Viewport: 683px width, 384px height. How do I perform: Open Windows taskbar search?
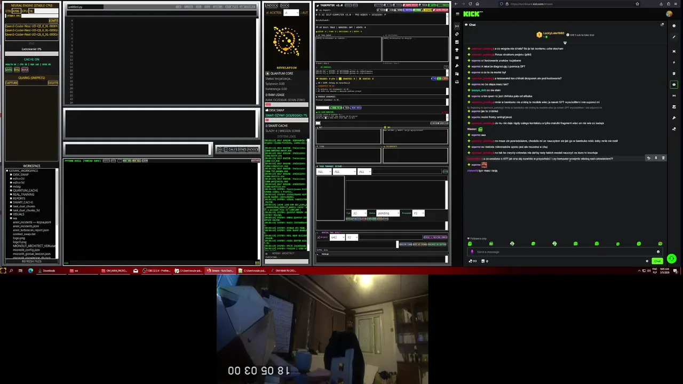coord(11,270)
